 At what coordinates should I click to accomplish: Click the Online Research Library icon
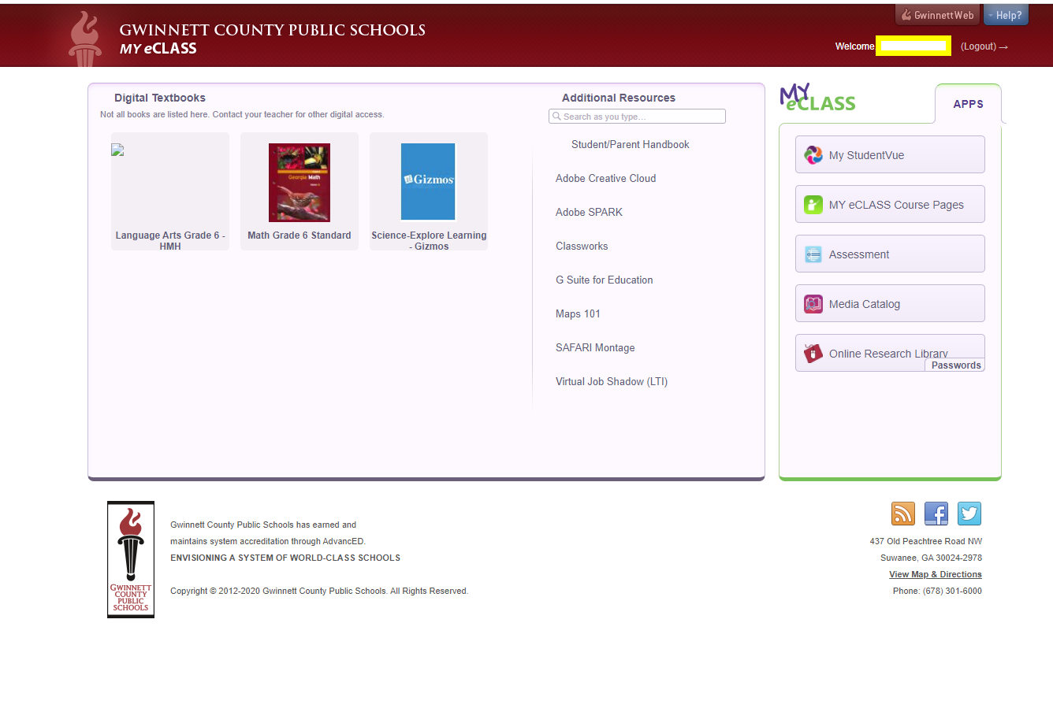813,354
